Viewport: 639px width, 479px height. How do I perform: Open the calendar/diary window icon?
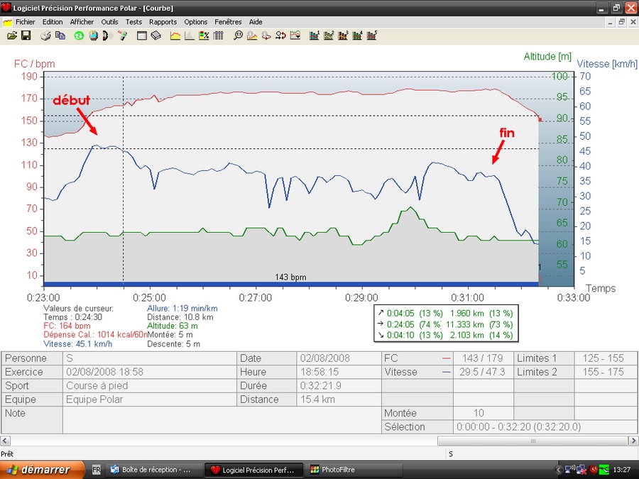(141, 35)
